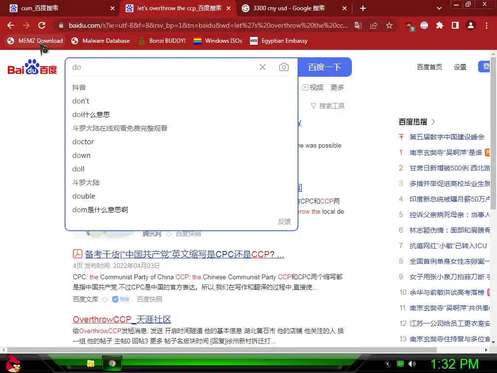Open Baidu image search camera icon
This screenshot has width=497, height=373.
pos(283,67)
